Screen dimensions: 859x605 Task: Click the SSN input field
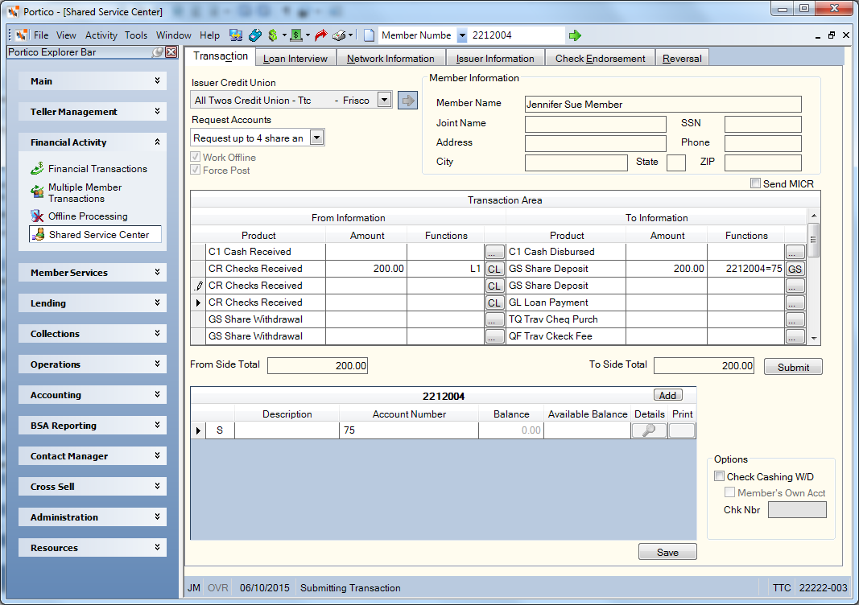coord(762,124)
